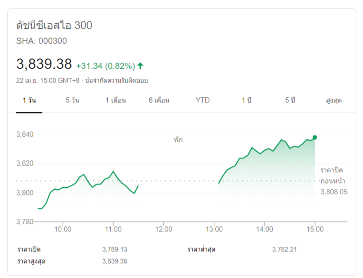Image resolution: width=363 pixels, height=278 pixels.
Task: Click the 11:00 time axis label
Action: [113, 229]
